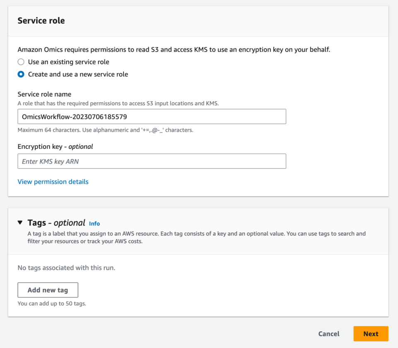398x348 pixels.
Task: Click Cancel to abandon the run setup
Action: [x=328, y=333]
